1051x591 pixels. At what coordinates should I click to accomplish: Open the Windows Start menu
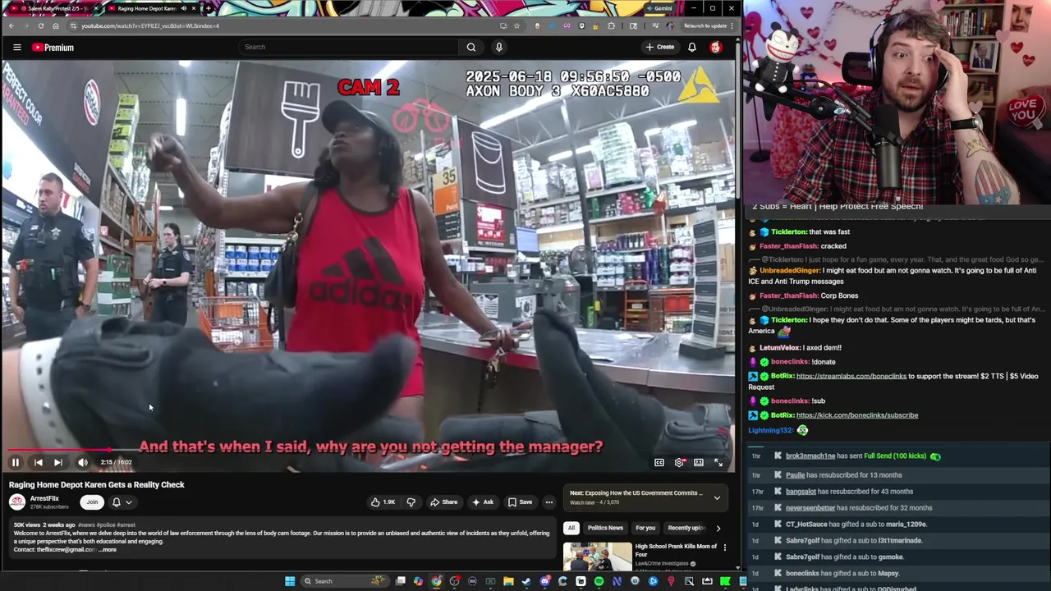290,581
